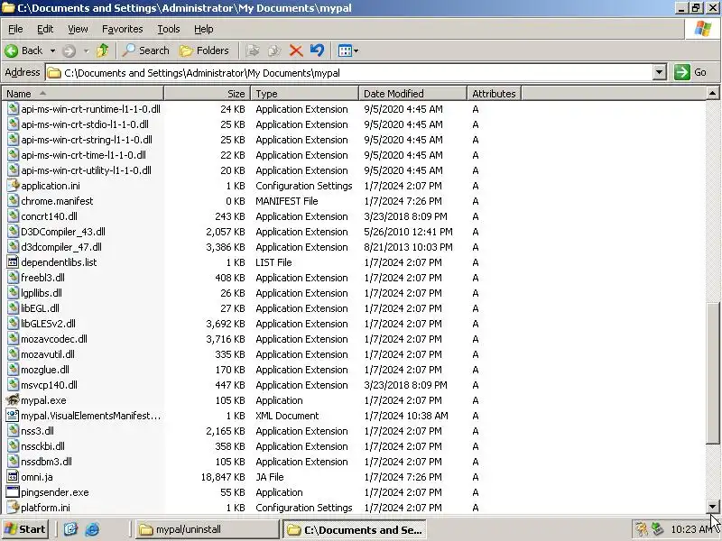Screen dimensions: 722x541
Task: Toggle the Folders pane
Action: (x=205, y=50)
